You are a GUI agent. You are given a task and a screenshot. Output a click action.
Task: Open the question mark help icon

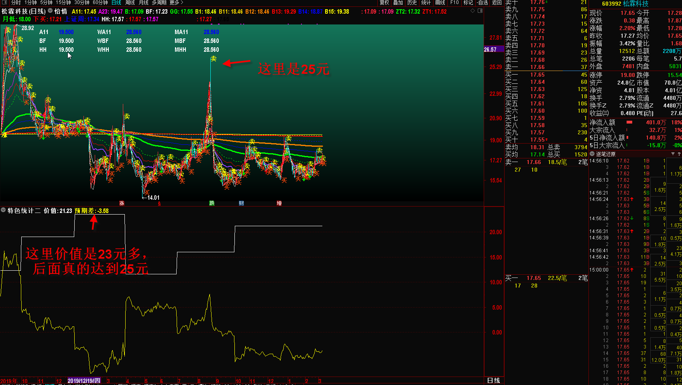[679, 154]
